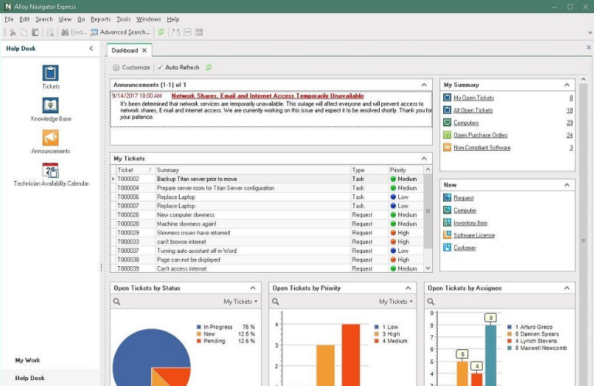
Task: Open the Reports menu
Action: 100,19
